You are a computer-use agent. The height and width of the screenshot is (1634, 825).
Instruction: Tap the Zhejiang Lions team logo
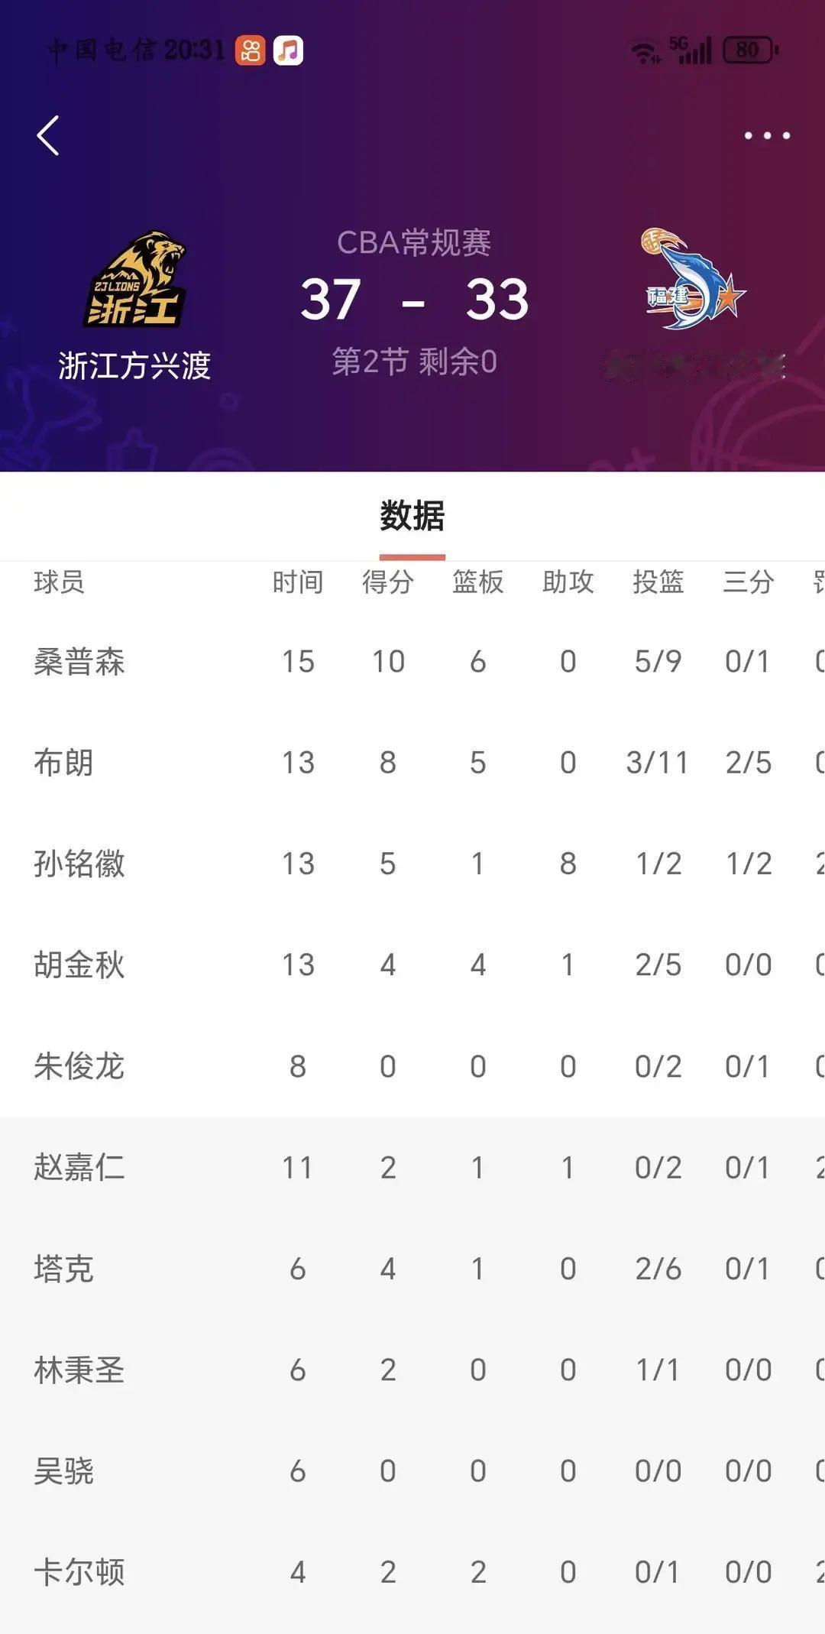point(136,280)
